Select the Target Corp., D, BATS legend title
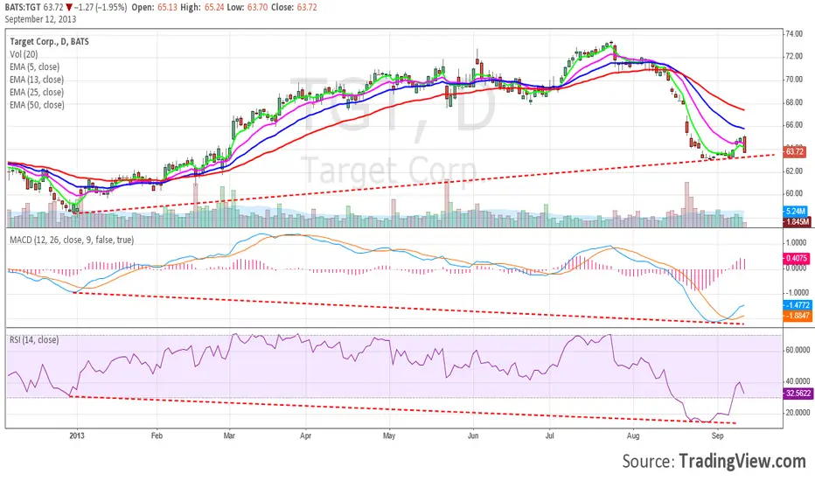Viewport: 815px width, 481px height. (49, 42)
